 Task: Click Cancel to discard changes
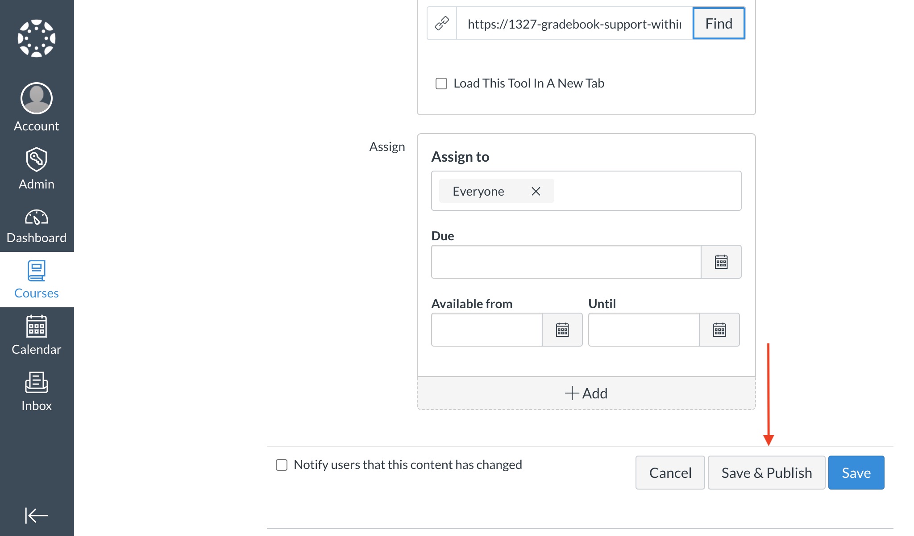670,473
